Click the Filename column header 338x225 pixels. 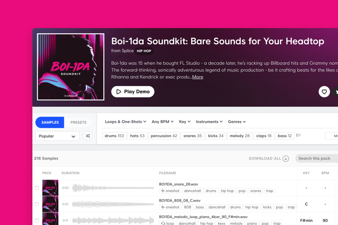click(x=168, y=173)
